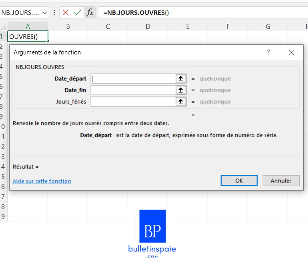Confirm formula with green checkmark icon
The image size is (308, 273).
(x=78, y=12)
